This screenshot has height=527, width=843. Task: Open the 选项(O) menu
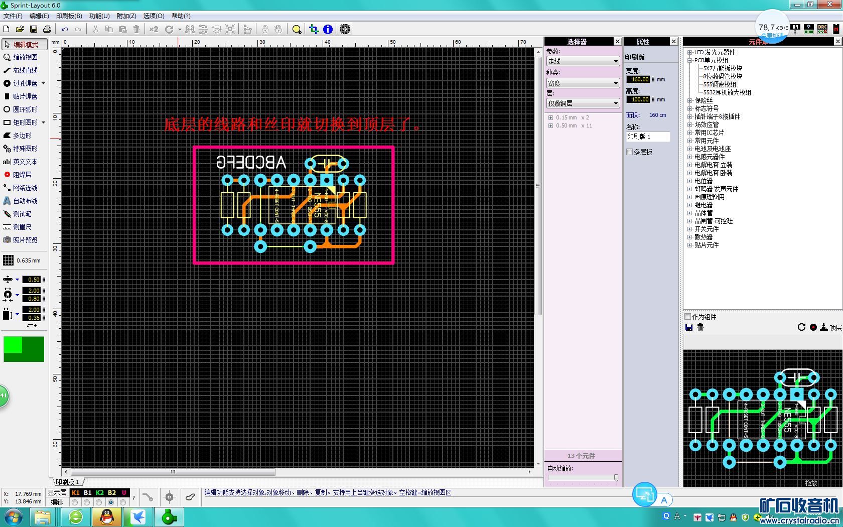[154, 16]
